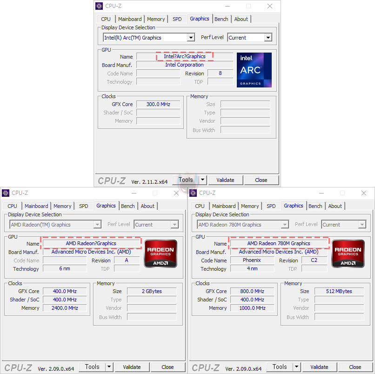
Task: Open Memory tab in AMD Radeon(TM) window
Action: click(62, 206)
